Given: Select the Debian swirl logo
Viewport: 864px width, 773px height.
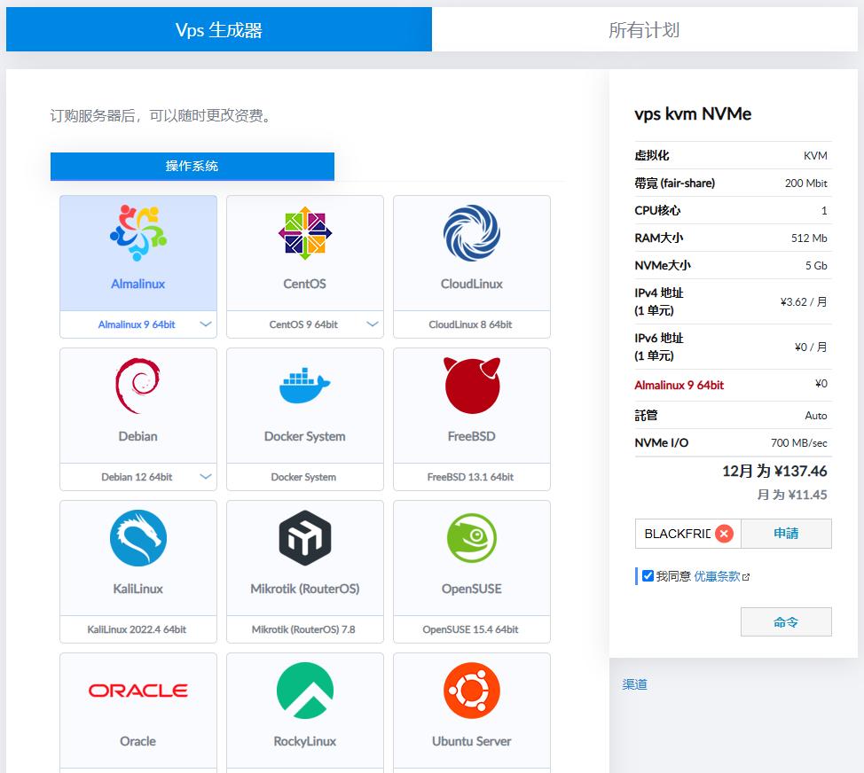Looking at the screenshot, I should (137, 386).
